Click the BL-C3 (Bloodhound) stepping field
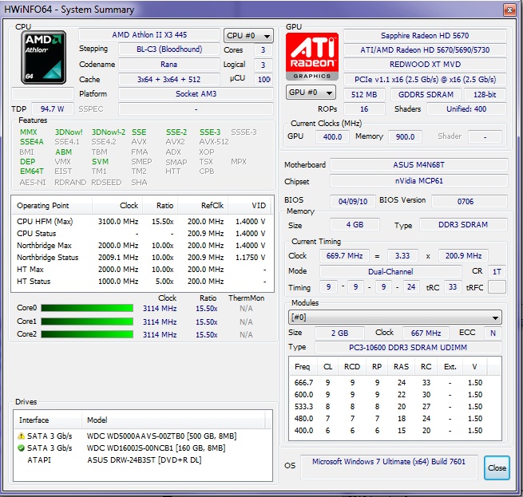This screenshot has height=497, width=523. [x=169, y=49]
